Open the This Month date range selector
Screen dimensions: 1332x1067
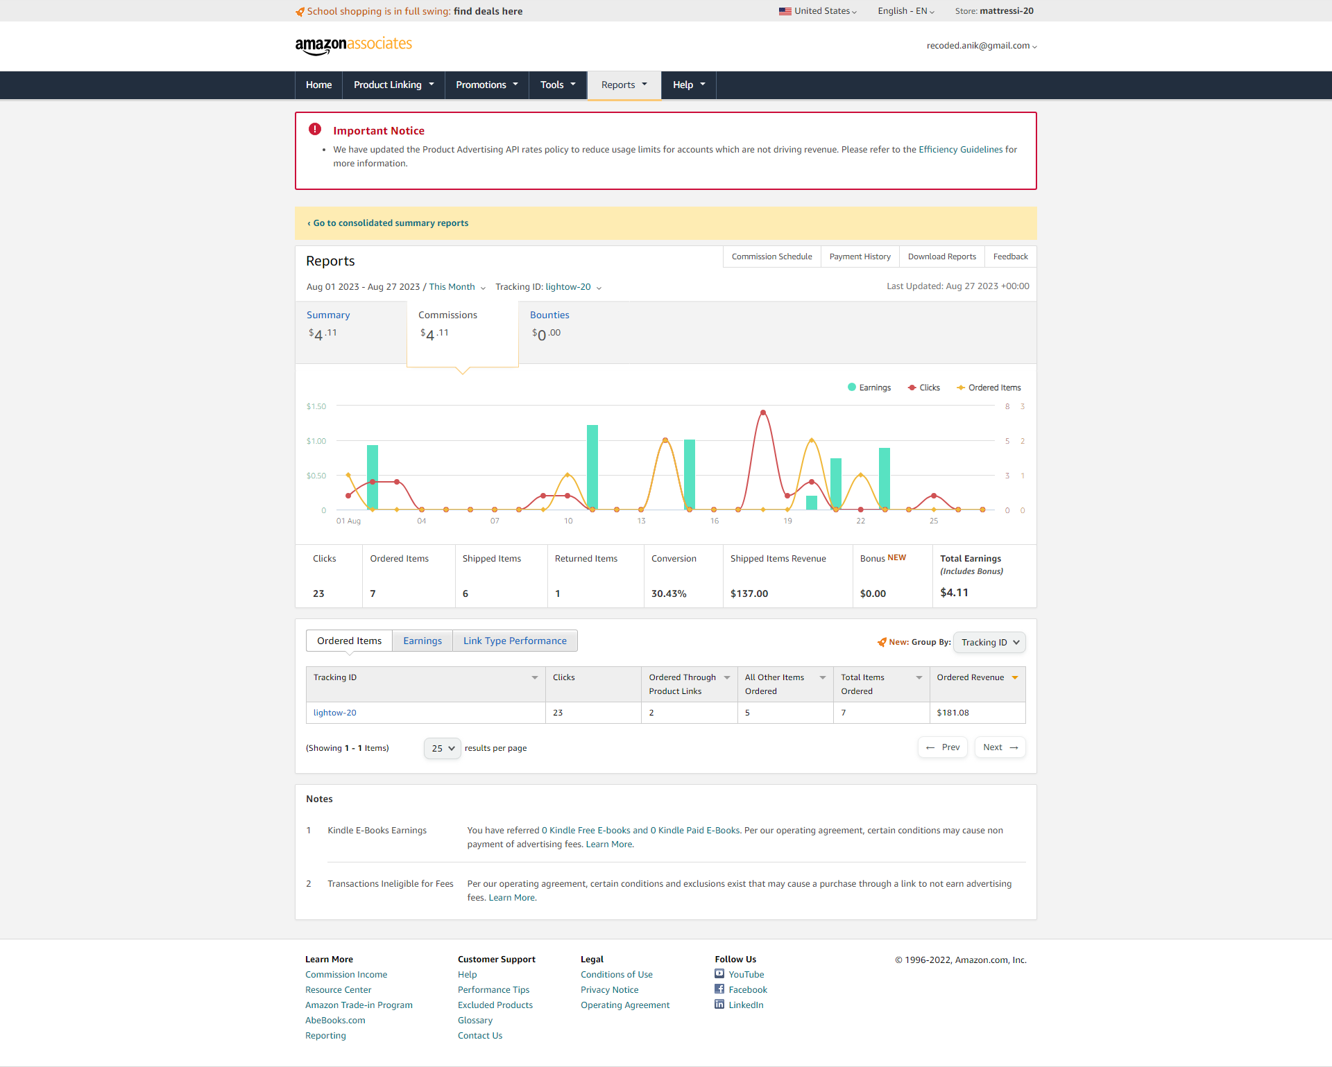tap(456, 287)
